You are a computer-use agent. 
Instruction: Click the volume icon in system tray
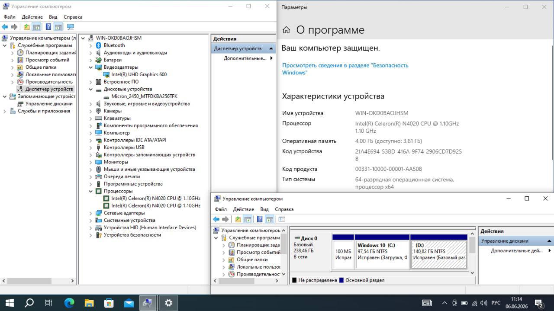tap(483, 303)
